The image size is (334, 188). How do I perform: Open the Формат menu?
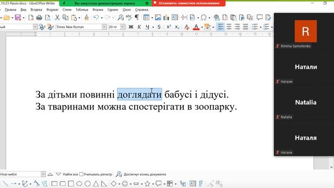(52, 9)
